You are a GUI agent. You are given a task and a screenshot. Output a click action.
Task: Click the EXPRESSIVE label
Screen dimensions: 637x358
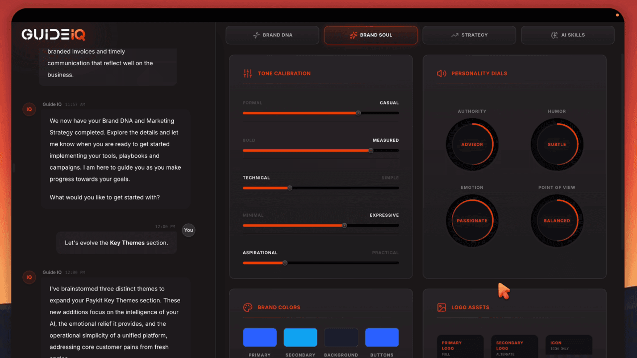click(384, 215)
